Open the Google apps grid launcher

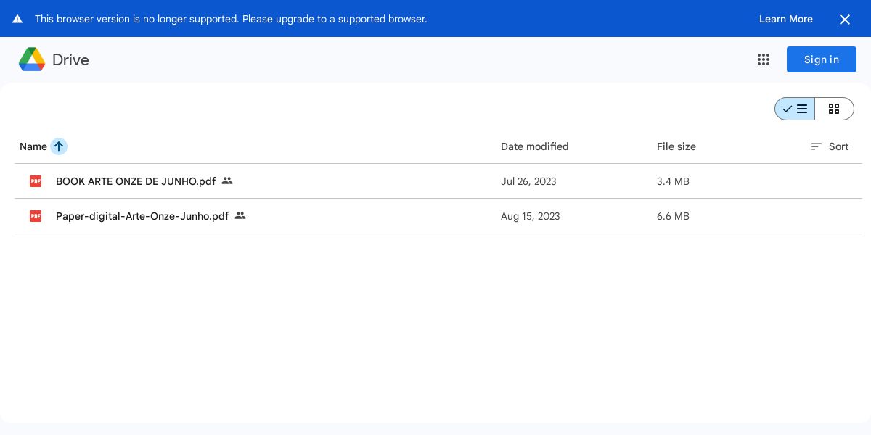[764, 59]
